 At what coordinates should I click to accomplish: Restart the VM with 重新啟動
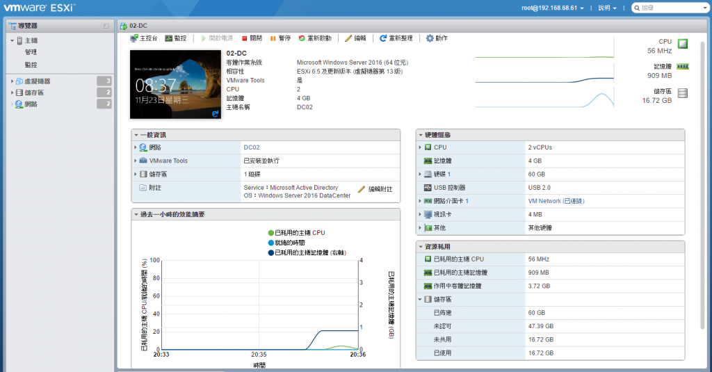point(315,38)
